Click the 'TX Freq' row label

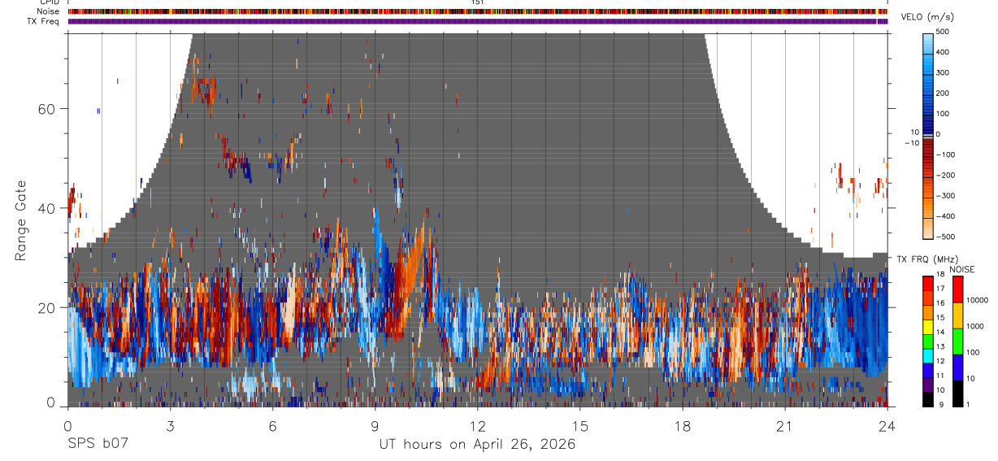[44, 21]
